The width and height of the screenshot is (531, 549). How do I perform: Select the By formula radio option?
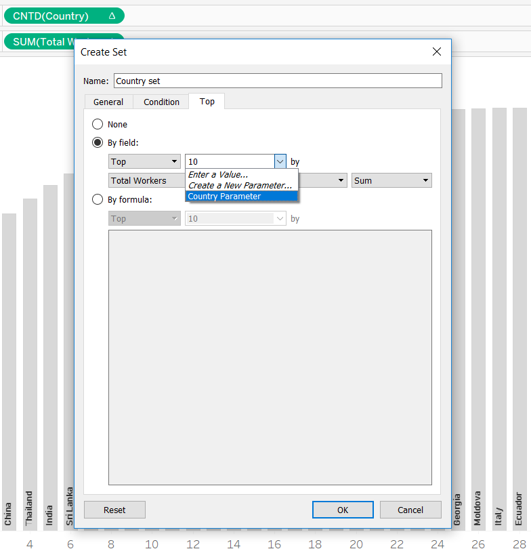pyautogui.click(x=98, y=199)
